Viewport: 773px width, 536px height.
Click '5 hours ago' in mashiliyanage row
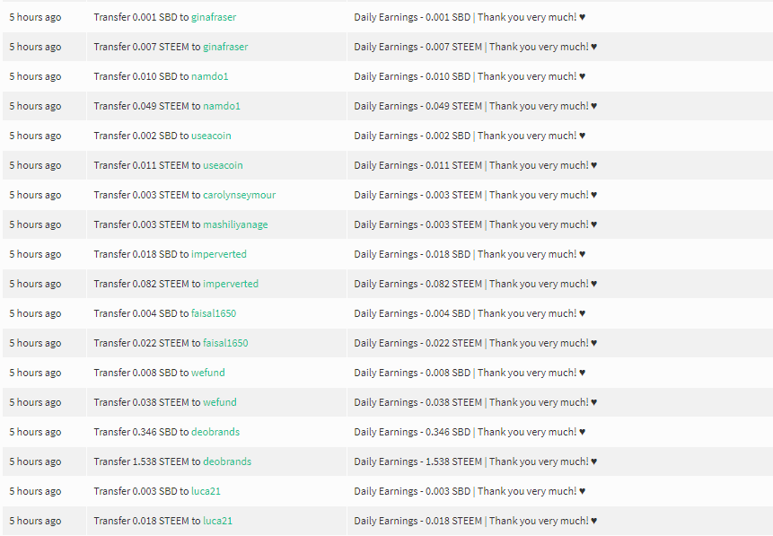35,224
